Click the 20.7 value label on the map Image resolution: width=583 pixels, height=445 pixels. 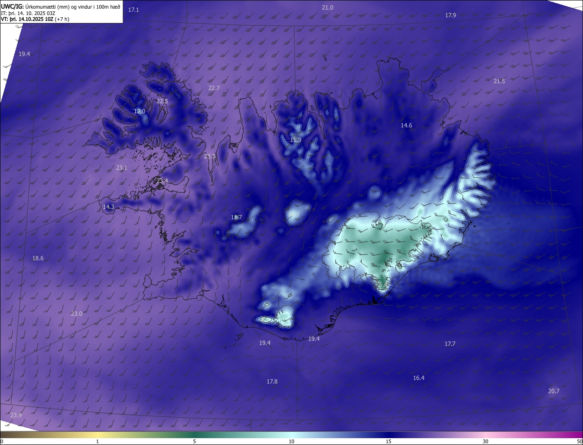point(554,391)
